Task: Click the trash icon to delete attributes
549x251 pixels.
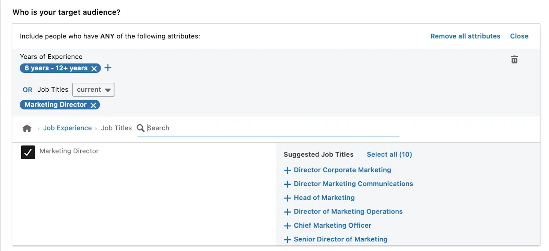Action: pyautogui.click(x=514, y=59)
